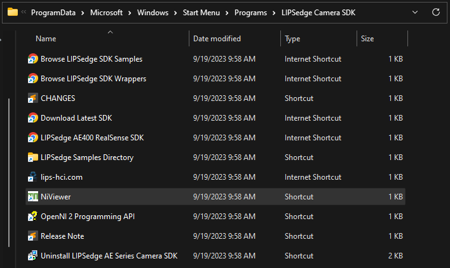This screenshot has width=450, height=268.
Task: Click the Chrome icon beside Download Latest SDK
Action: 32,118
